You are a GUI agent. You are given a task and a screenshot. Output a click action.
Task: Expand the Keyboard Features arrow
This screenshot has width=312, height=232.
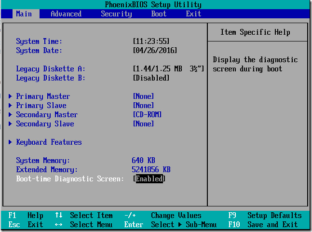(10, 142)
